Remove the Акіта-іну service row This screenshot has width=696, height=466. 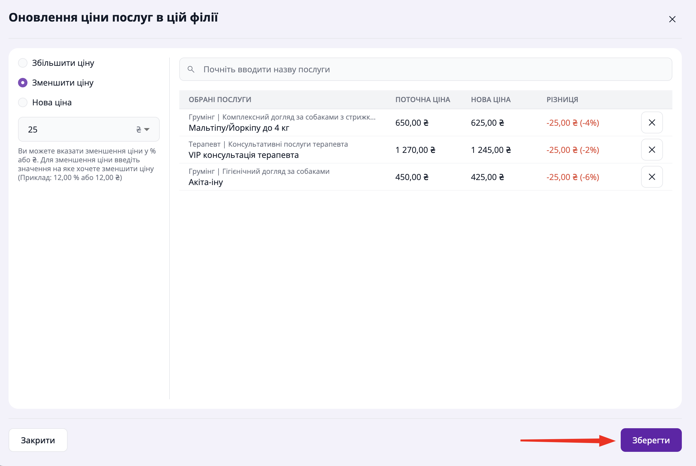click(652, 177)
